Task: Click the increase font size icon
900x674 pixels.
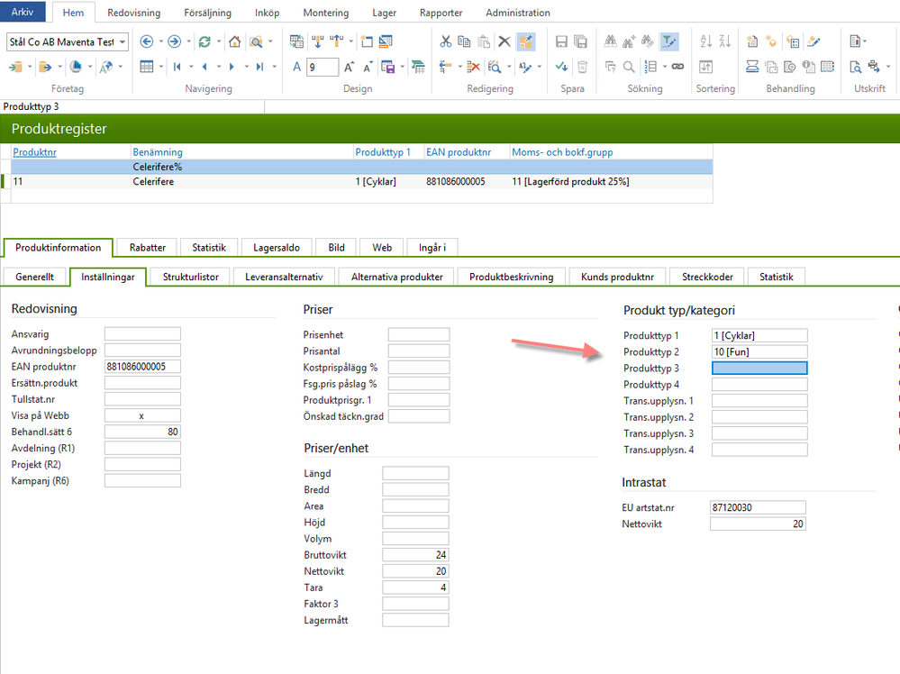Action: click(x=349, y=67)
